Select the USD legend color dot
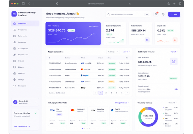Image resolution: width=193 pixels, height=134 pixels. [163, 108]
